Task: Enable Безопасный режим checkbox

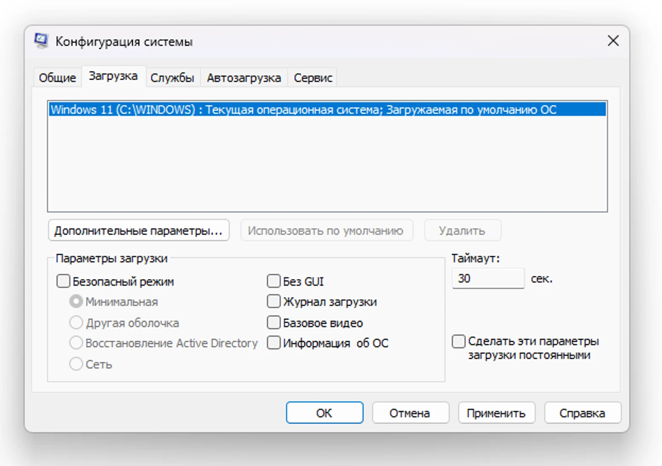Action: [63, 281]
